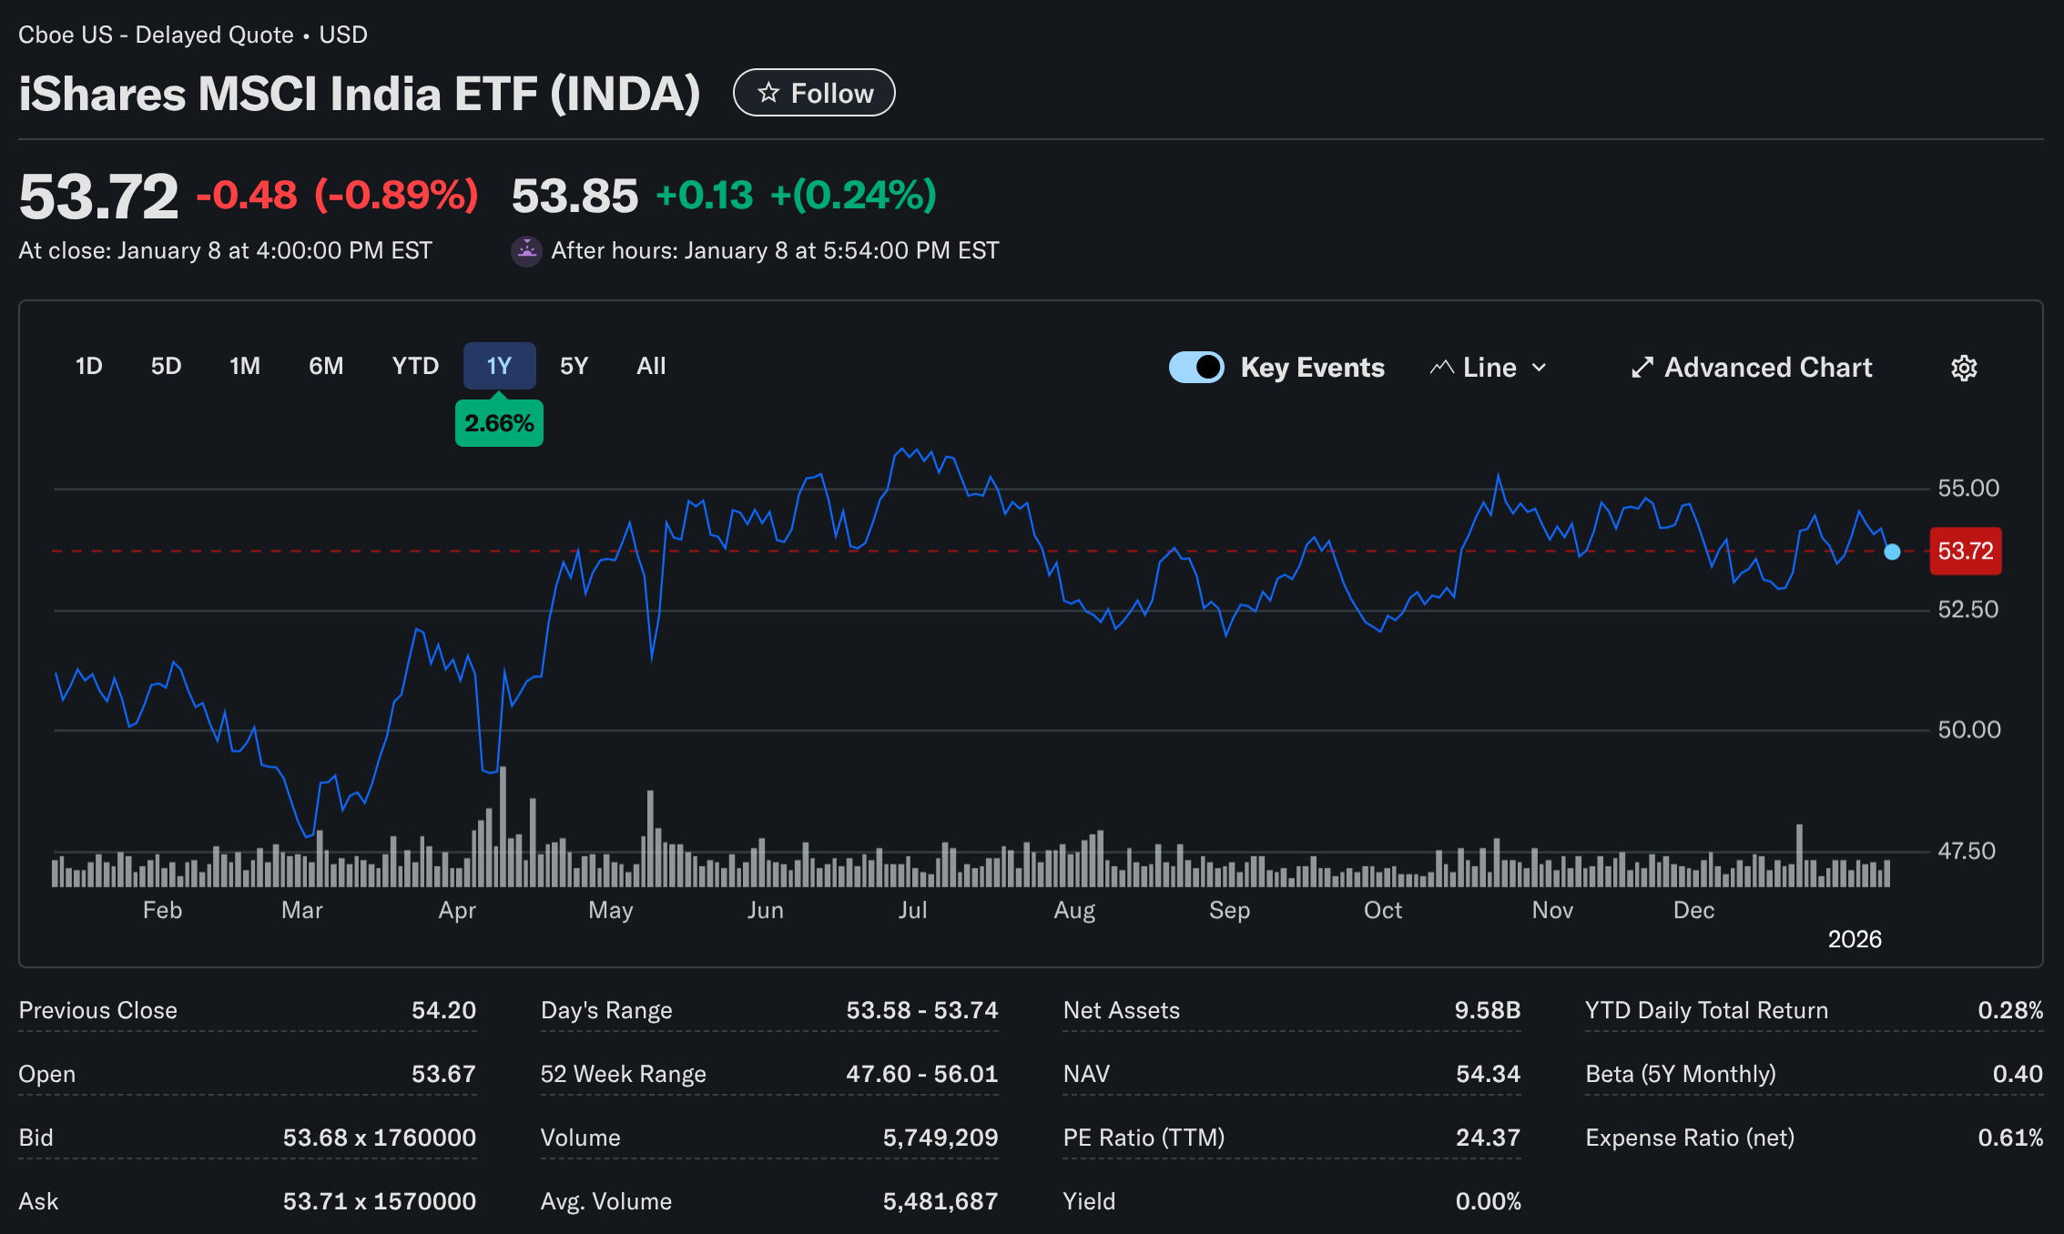
Task: Select the 6M time range
Action: (x=326, y=366)
